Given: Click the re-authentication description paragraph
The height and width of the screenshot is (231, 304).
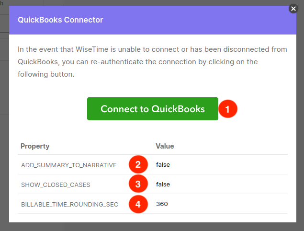Looking at the screenshot, I should pyautogui.click(x=152, y=62).
